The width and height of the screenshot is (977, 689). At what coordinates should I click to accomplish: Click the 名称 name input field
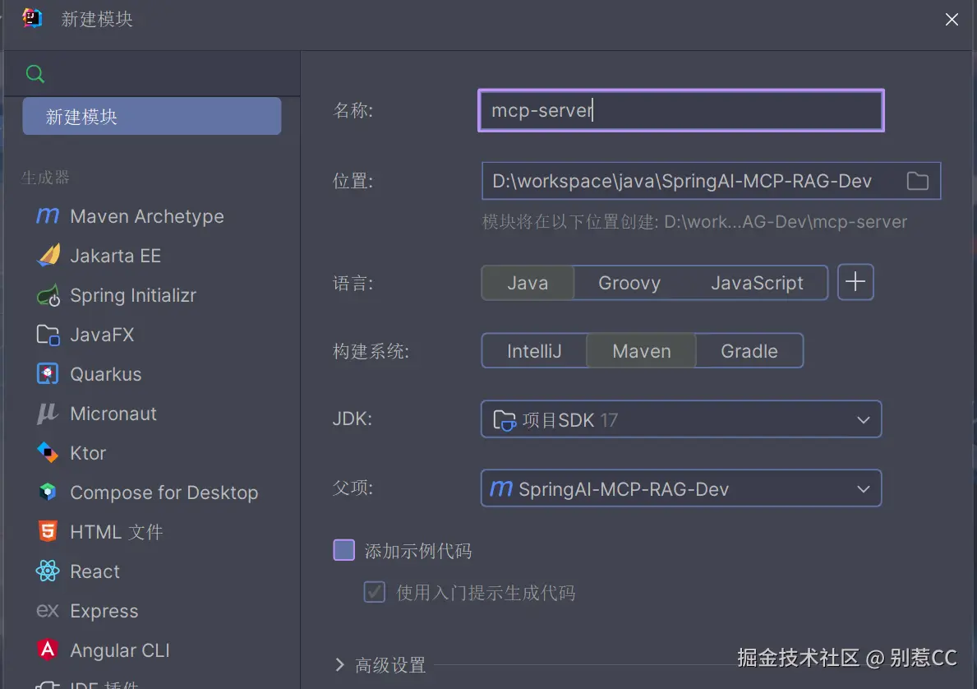coord(680,110)
